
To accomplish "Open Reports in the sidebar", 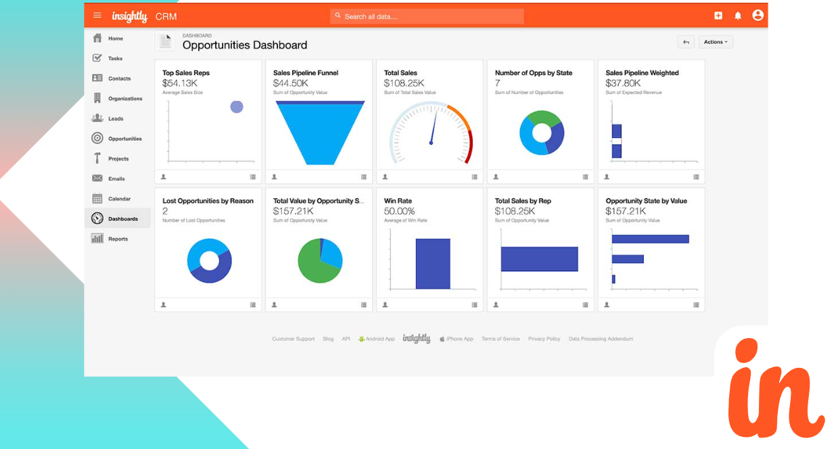I will click(x=118, y=239).
